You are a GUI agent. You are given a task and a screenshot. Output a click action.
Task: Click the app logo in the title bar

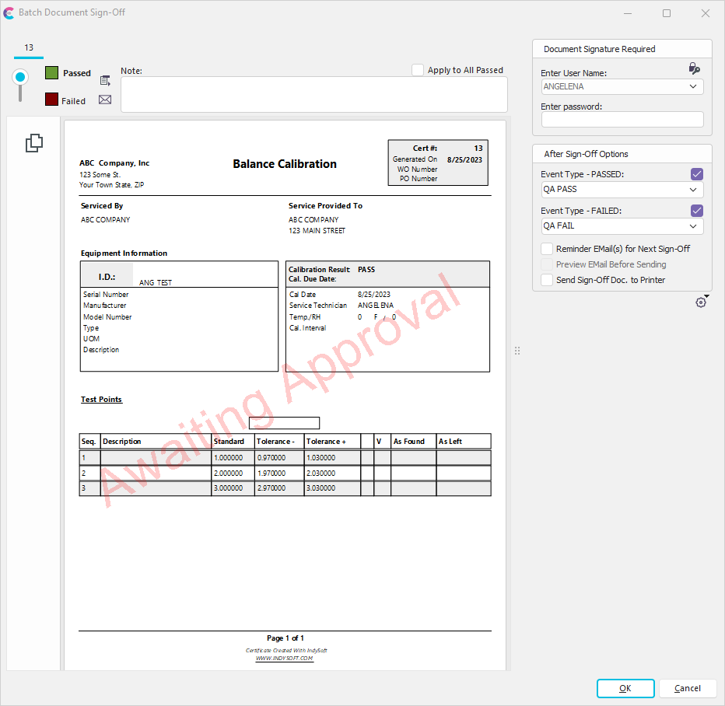9,12
